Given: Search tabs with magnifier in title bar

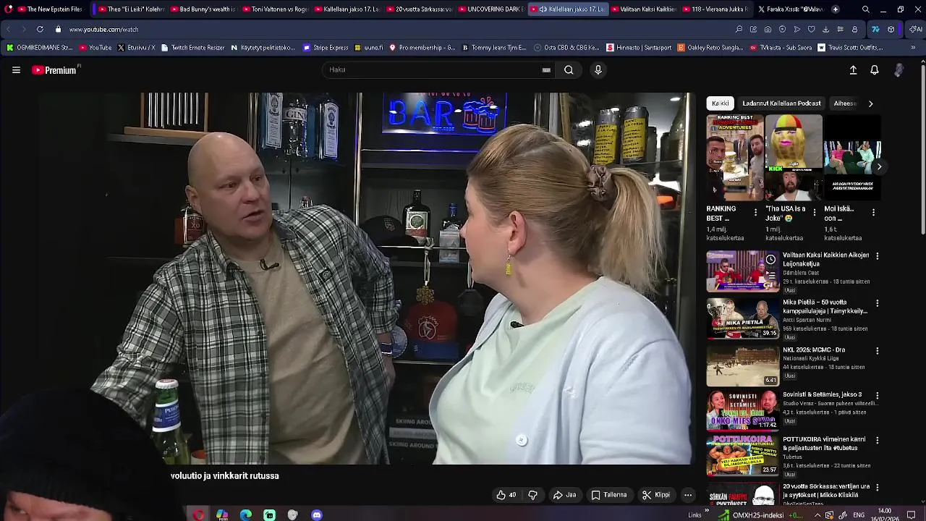Looking at the screenshot, I should click(x=866, y=9).
